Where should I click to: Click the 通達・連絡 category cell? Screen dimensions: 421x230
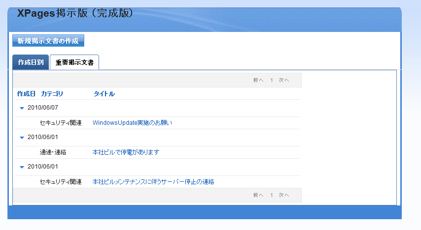[53, 152]
